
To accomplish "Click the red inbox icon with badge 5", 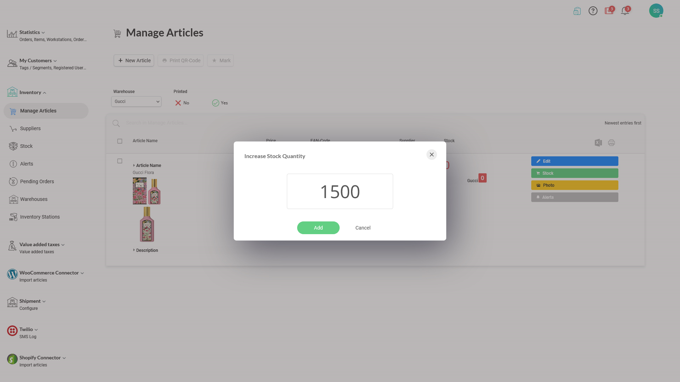I will [609, 11].
